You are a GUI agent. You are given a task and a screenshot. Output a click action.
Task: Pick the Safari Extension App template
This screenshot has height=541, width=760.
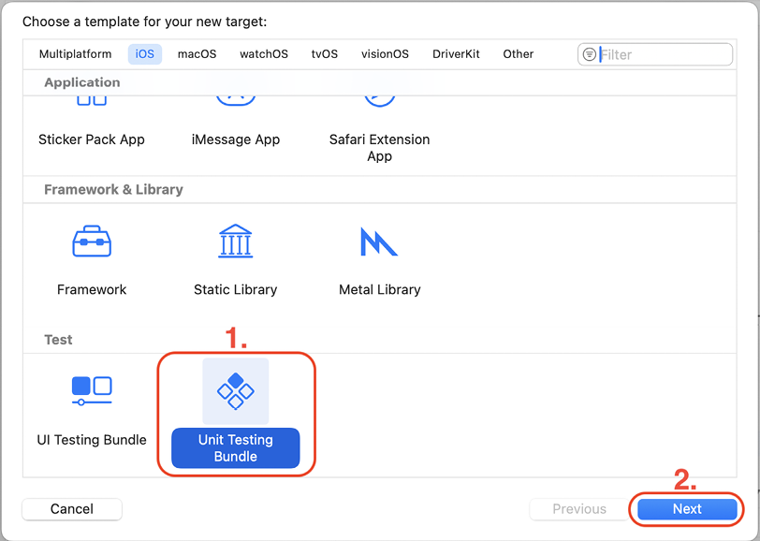[x=379, y=147]
